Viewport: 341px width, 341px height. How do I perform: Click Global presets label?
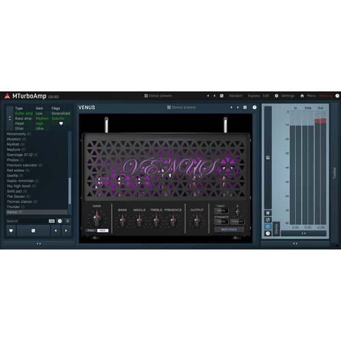coord(160,95)
